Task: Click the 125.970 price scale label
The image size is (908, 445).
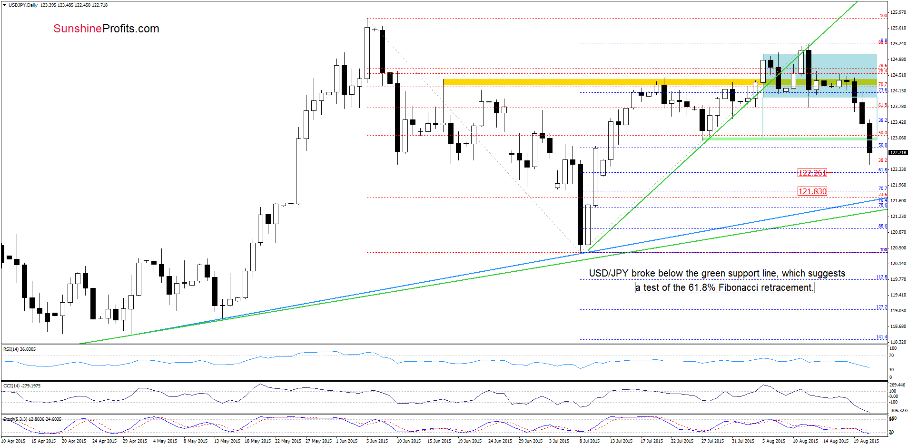Action: tap(898, 12)
